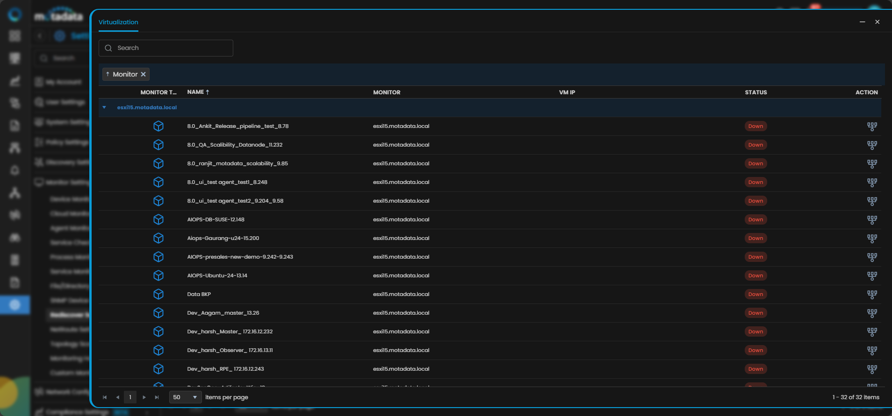
Task: Close the Virtualization panel
Action: pyautogui.click(x=878, y=22)
